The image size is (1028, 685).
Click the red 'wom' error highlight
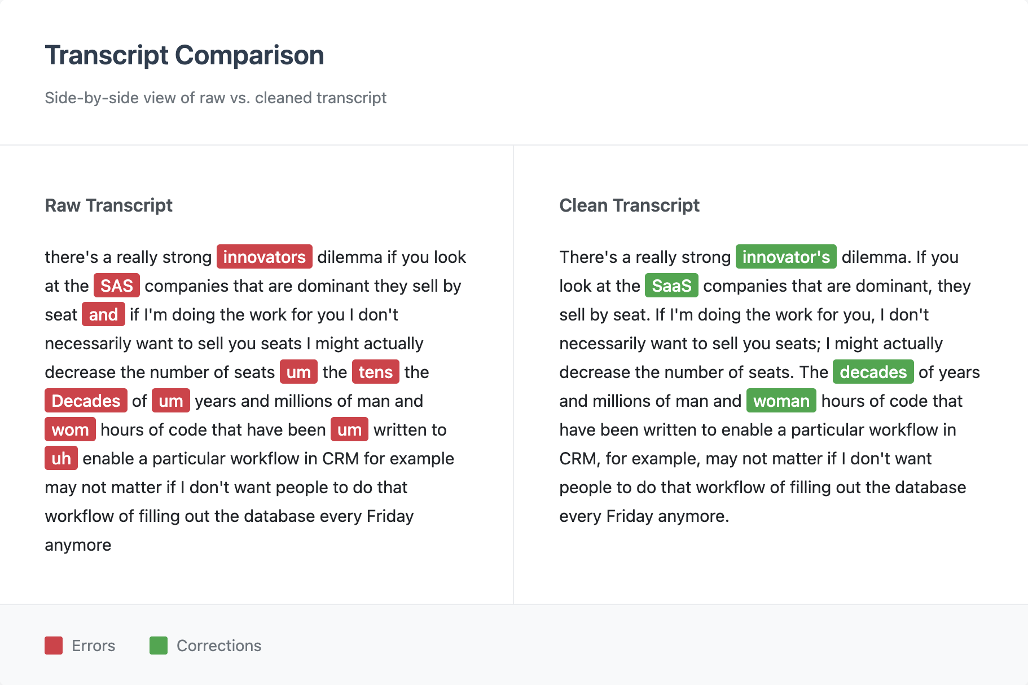pos(70,429)
